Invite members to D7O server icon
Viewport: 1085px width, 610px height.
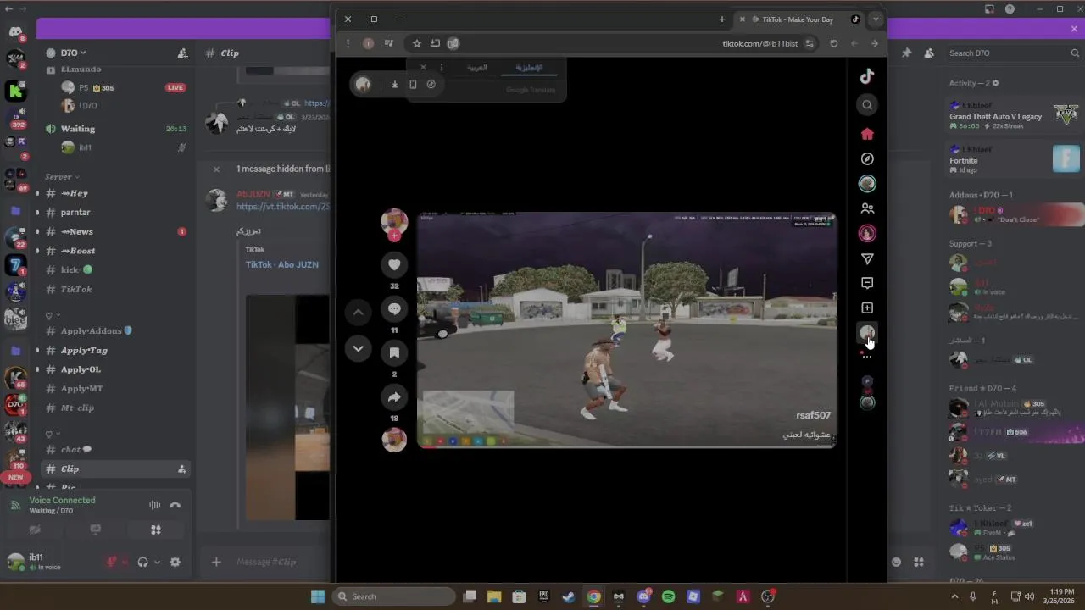[x=182, y=53]
